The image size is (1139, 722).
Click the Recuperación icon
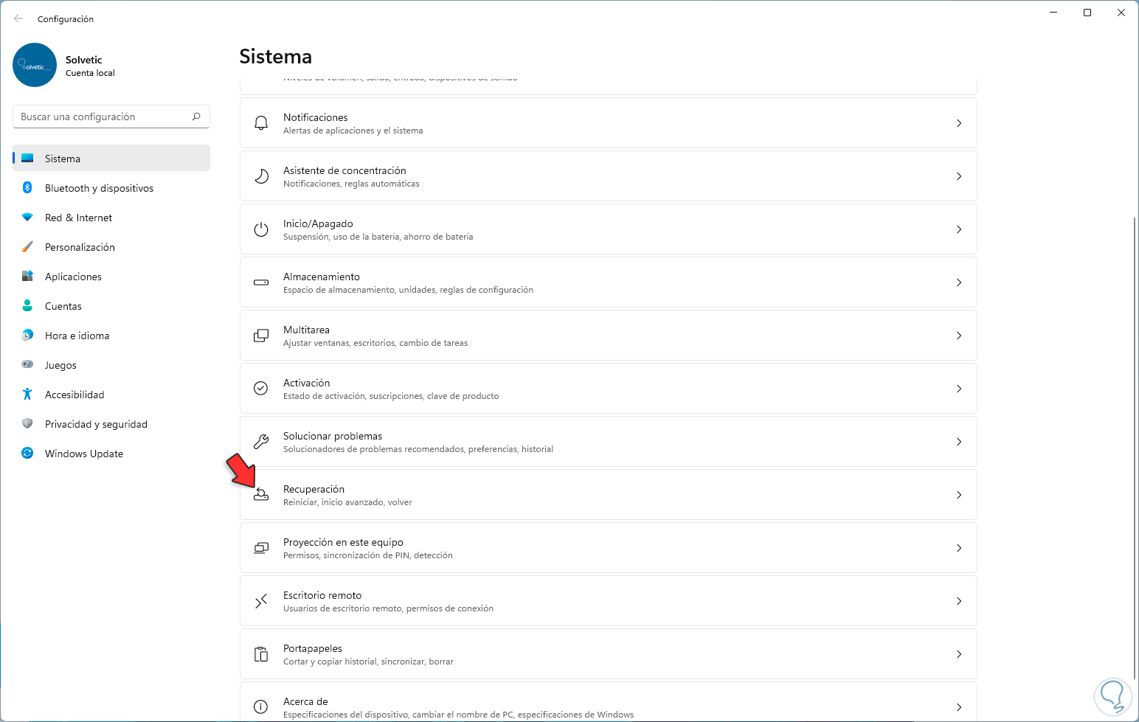261,495
